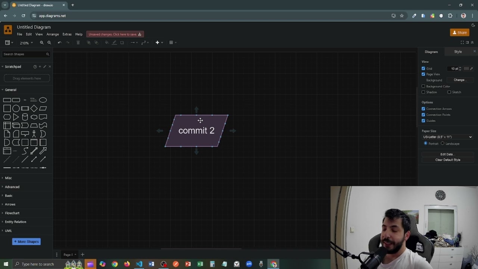Pick the actor stick-figure shape
478x269 pixels.
(34, 134)
